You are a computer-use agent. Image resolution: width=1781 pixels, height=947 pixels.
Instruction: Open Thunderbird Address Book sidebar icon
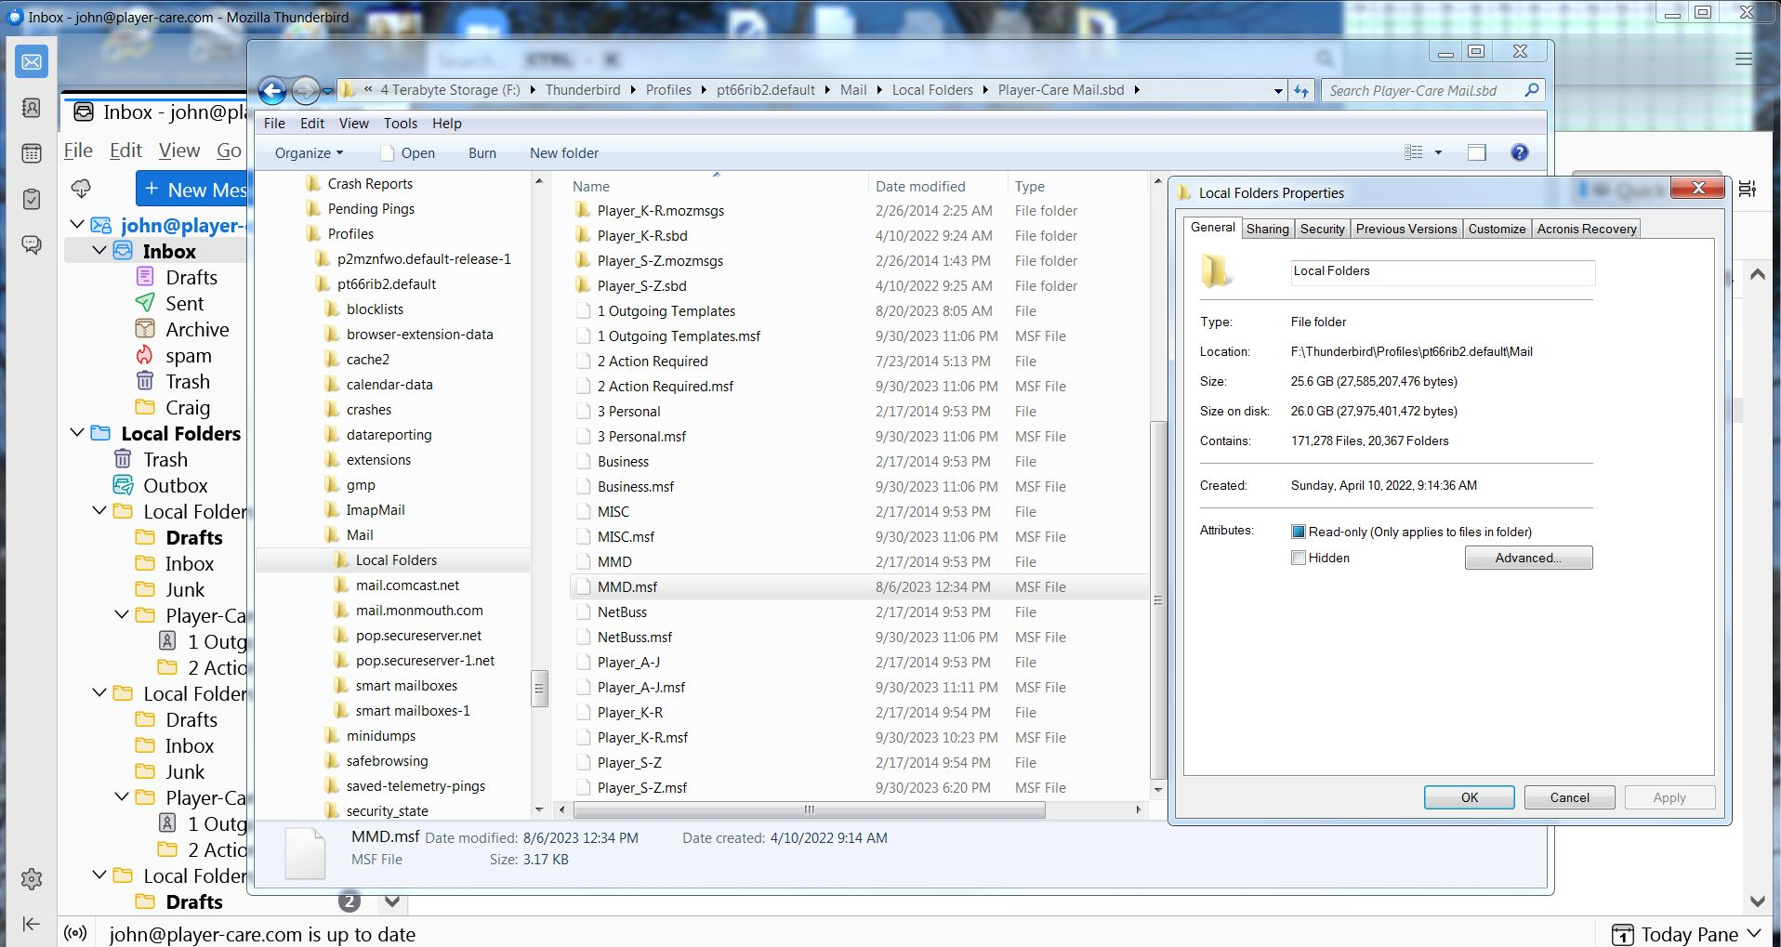31,108
